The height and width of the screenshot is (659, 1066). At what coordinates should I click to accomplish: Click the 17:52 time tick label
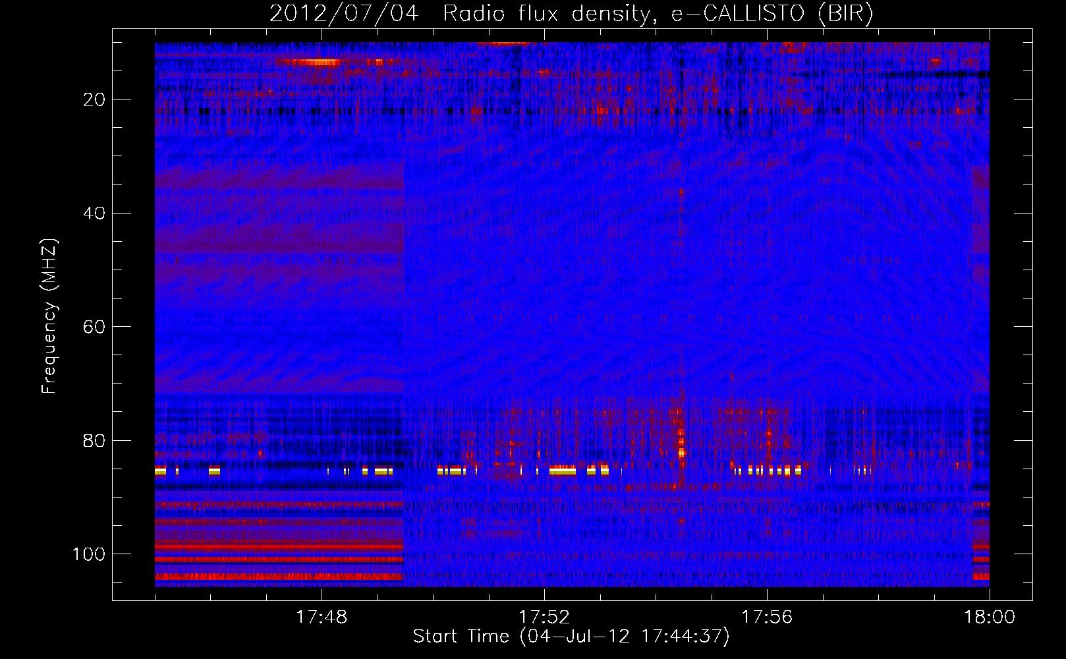[544, 617]
